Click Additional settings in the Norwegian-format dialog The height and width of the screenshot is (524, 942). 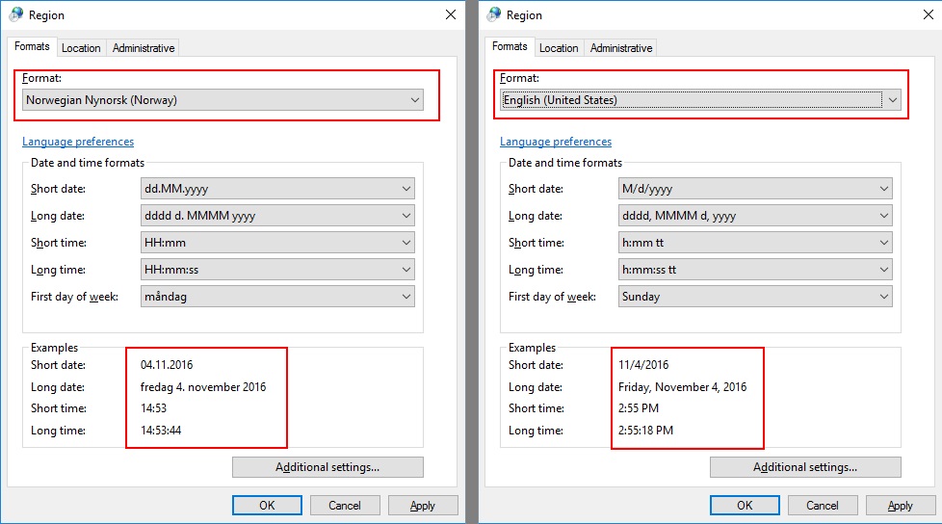pos(327,467)
